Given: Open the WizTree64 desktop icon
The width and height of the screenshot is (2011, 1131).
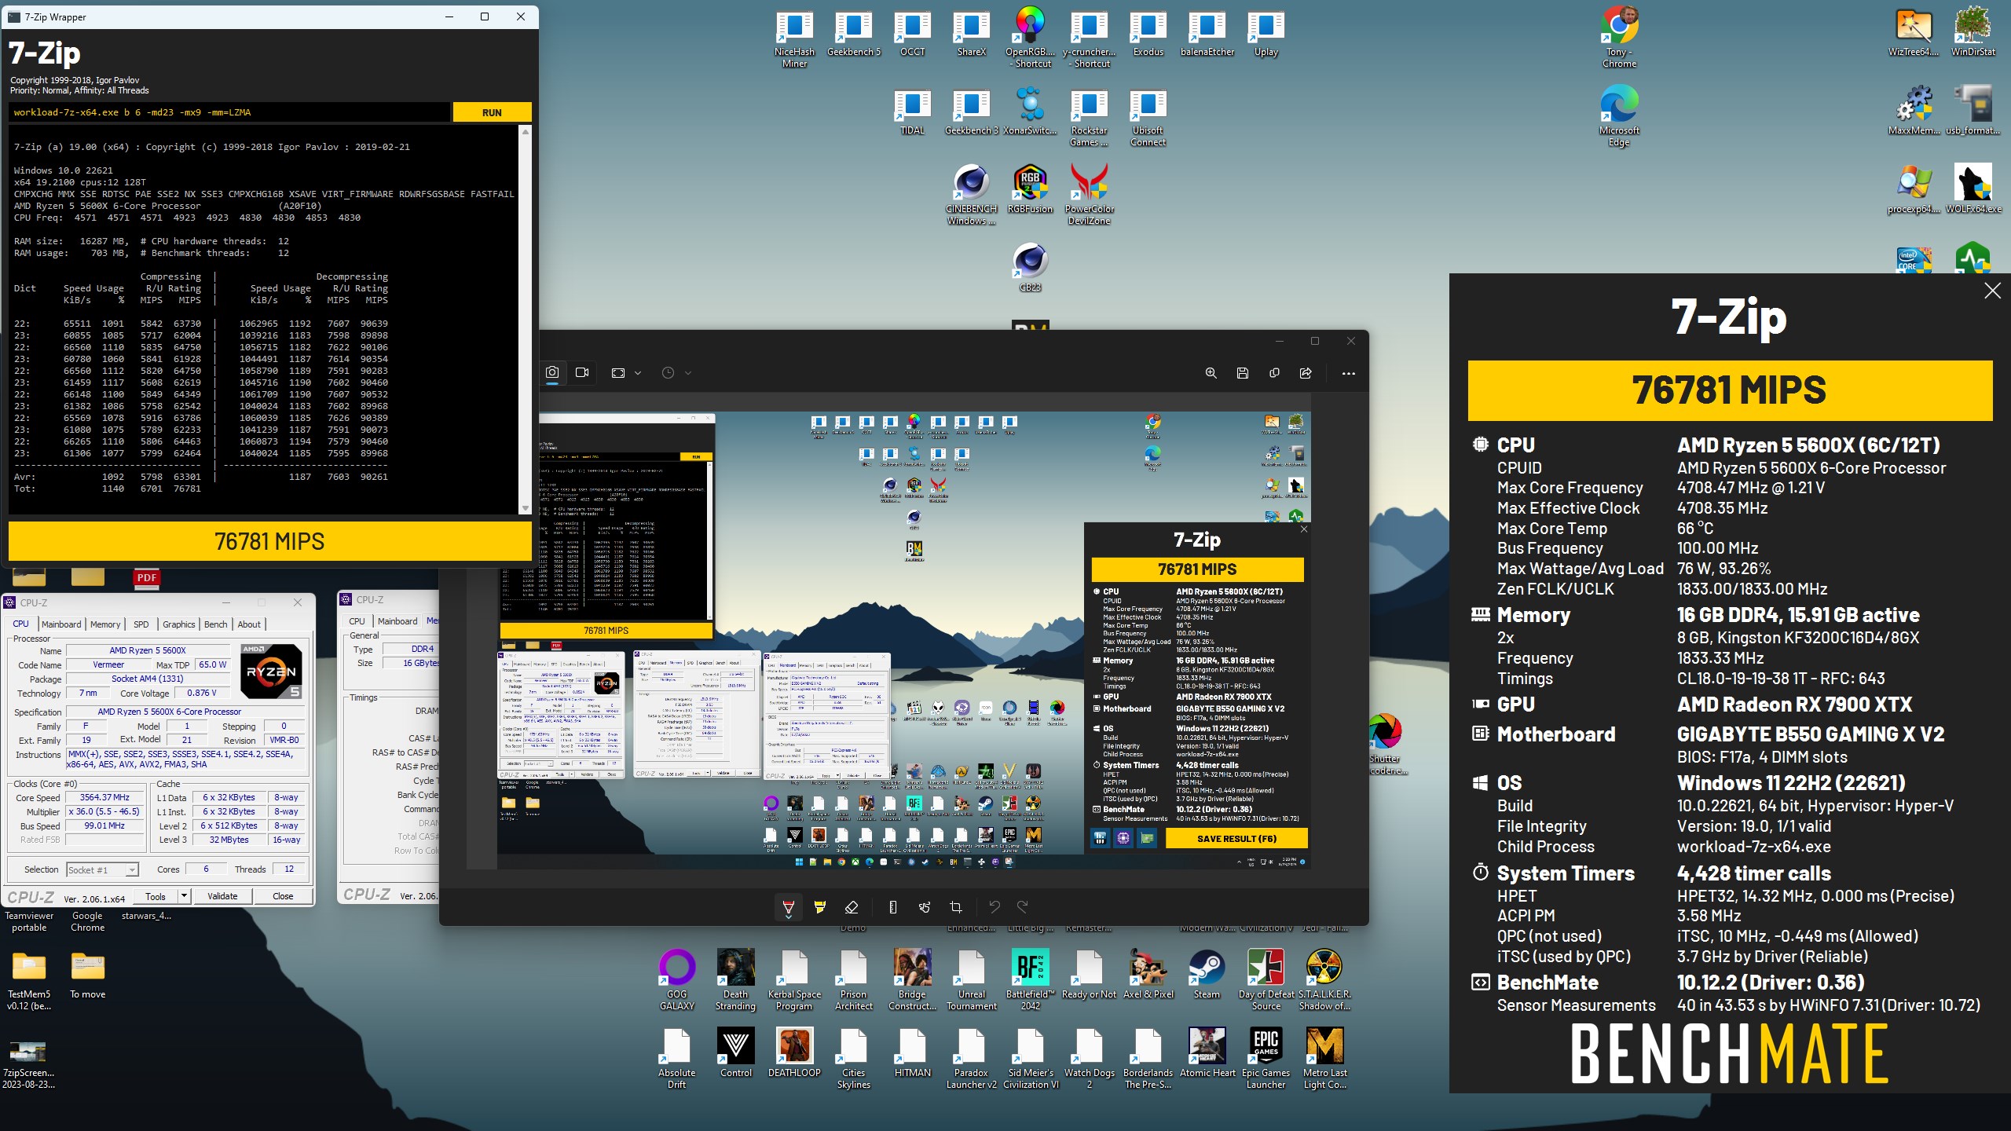Looking at the screenshot, I should pos(1914,34).
